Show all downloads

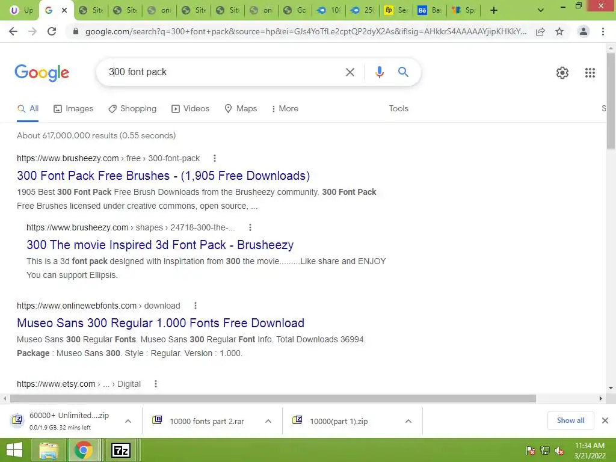[x=570, y=420]
